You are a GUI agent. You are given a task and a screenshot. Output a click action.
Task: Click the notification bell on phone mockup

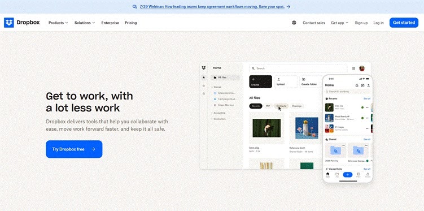click(x=357, y=85)
